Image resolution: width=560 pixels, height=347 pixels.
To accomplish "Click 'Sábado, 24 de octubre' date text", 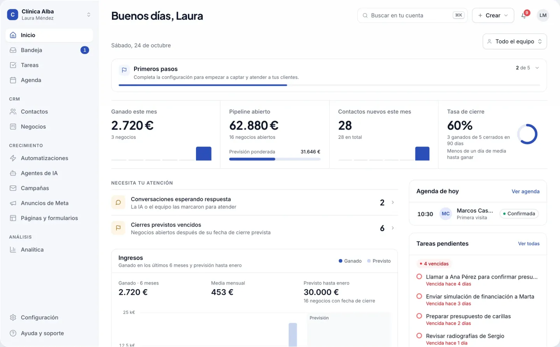I will pos(141,45).
